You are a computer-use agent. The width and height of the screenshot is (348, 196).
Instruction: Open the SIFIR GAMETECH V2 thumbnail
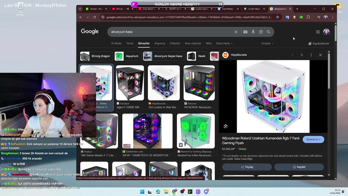click(x=147, y=131)
